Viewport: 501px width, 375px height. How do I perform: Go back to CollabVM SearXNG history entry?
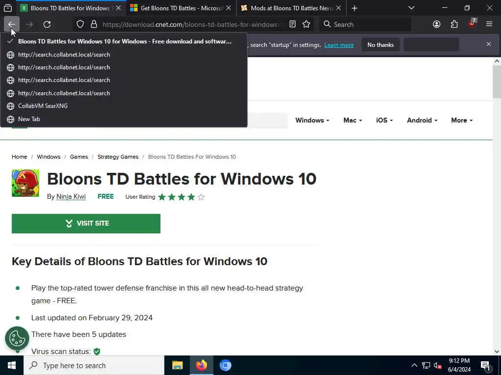(124, 106)
